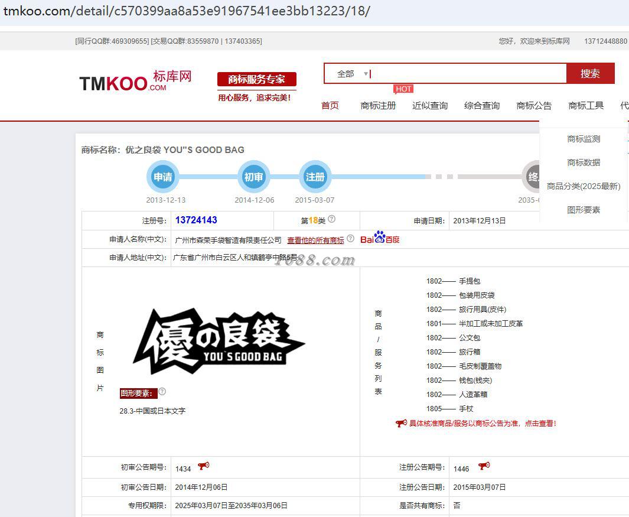Viewport: 629px width, 517px height.
Task: Click the help icon next to 图形要素
Action: pyautogui.click(x=162, y=391)
